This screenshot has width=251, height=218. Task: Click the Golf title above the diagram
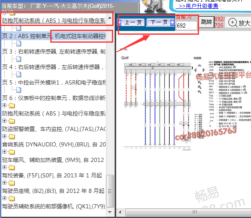(125, 58)
